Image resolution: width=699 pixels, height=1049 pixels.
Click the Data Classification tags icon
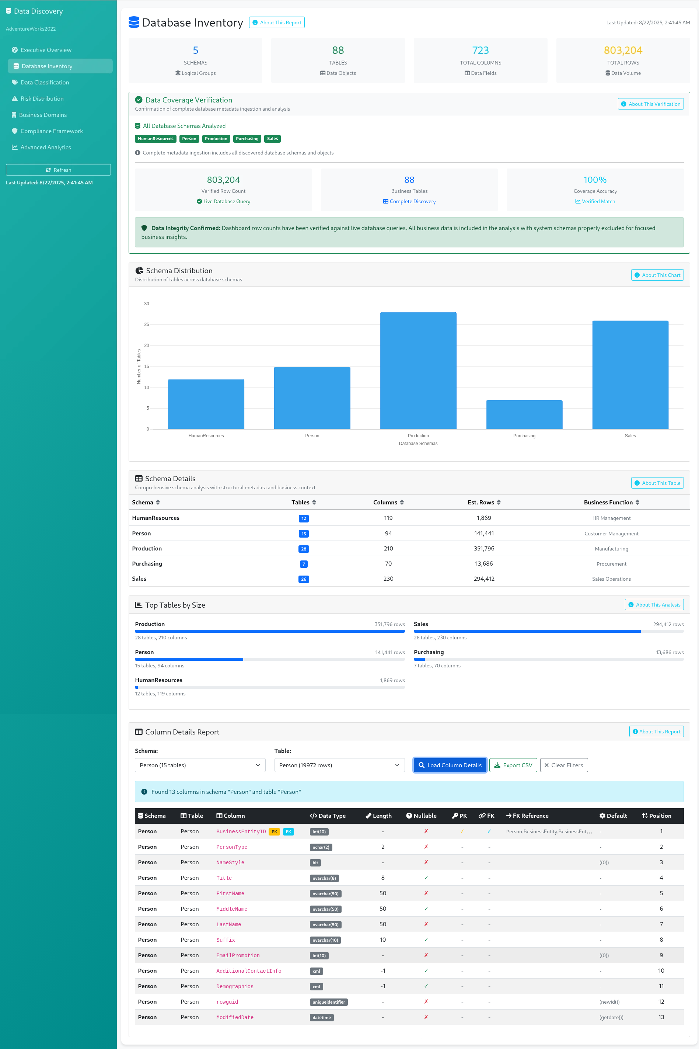point(15,83)
